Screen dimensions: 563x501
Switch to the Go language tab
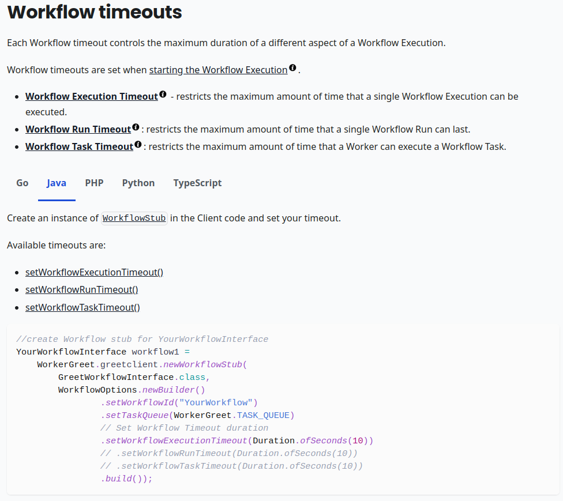click(22, 183)
